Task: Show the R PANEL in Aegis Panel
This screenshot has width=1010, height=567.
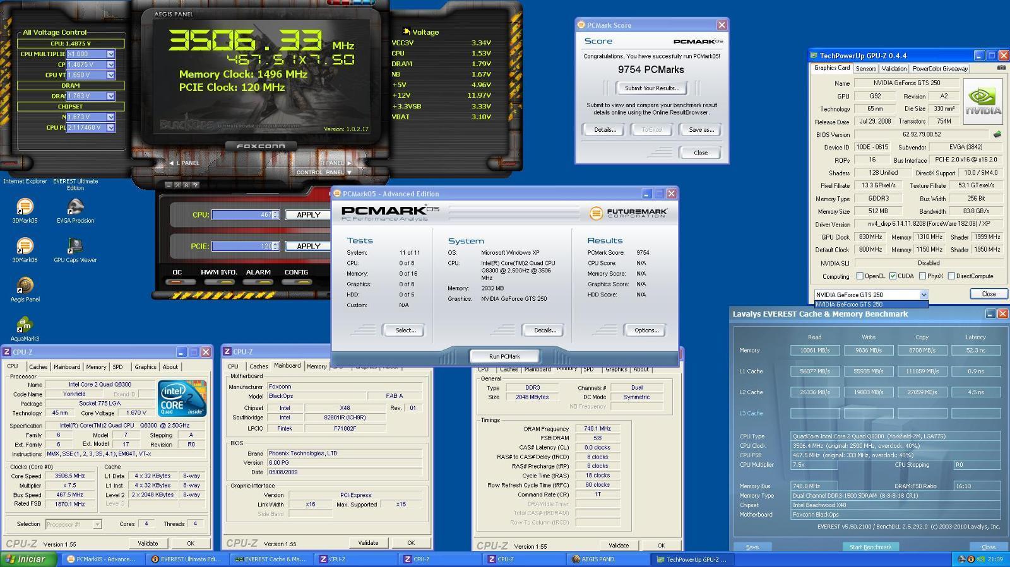Action: coord(336,163)
